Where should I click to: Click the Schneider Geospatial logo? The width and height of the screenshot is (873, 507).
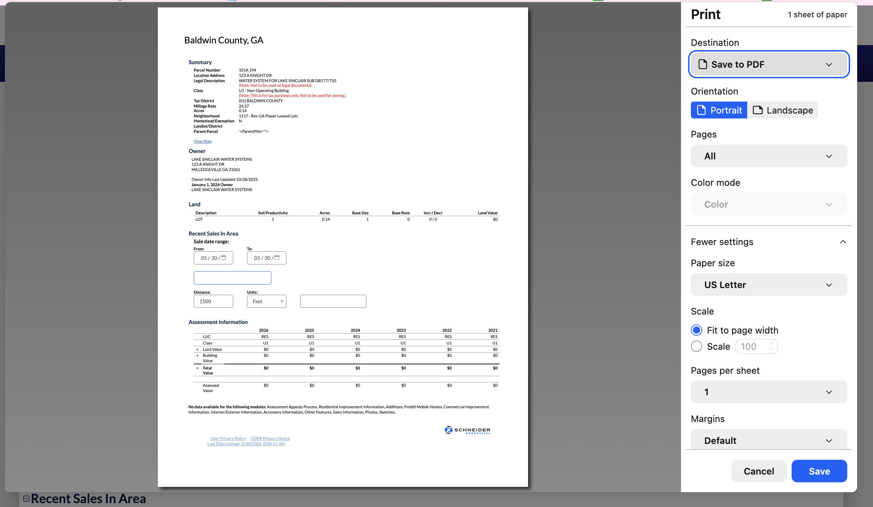[x=467, y=430]
